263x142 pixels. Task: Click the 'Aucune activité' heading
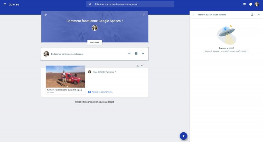[226, 48]
